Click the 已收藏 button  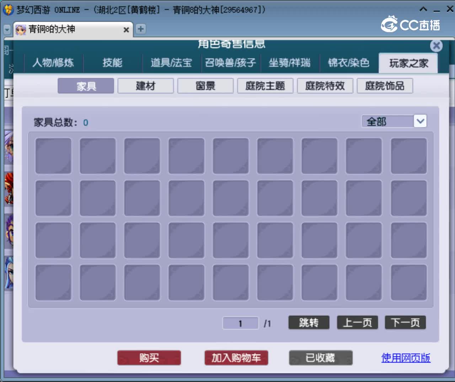point(321,358)
